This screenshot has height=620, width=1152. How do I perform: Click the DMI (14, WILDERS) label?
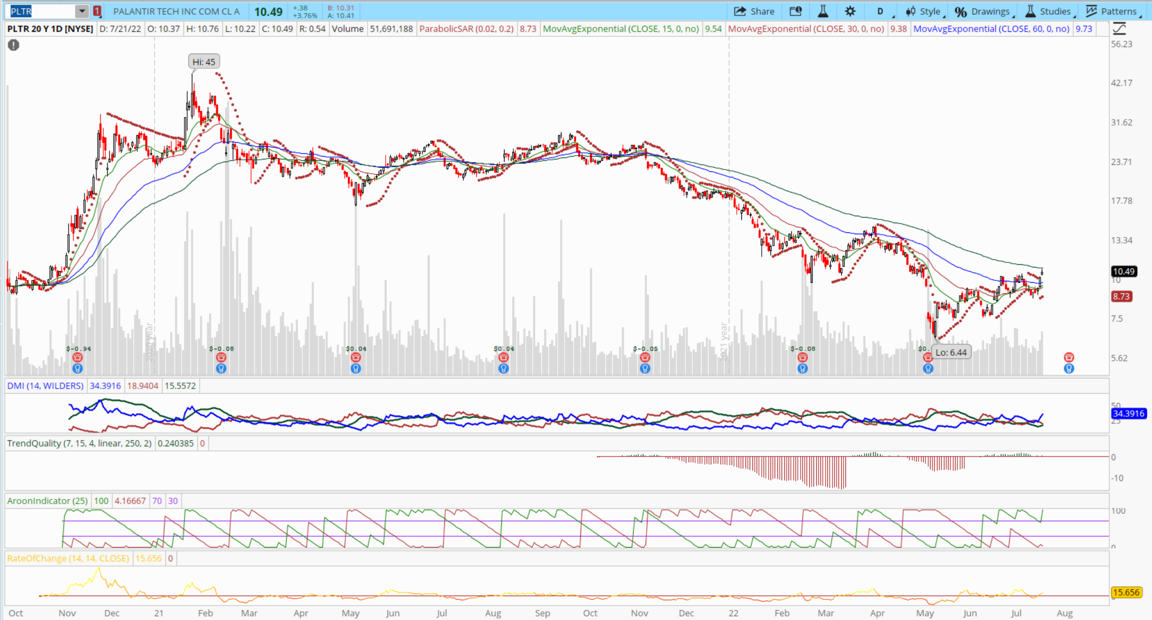(x=45, y=386)
